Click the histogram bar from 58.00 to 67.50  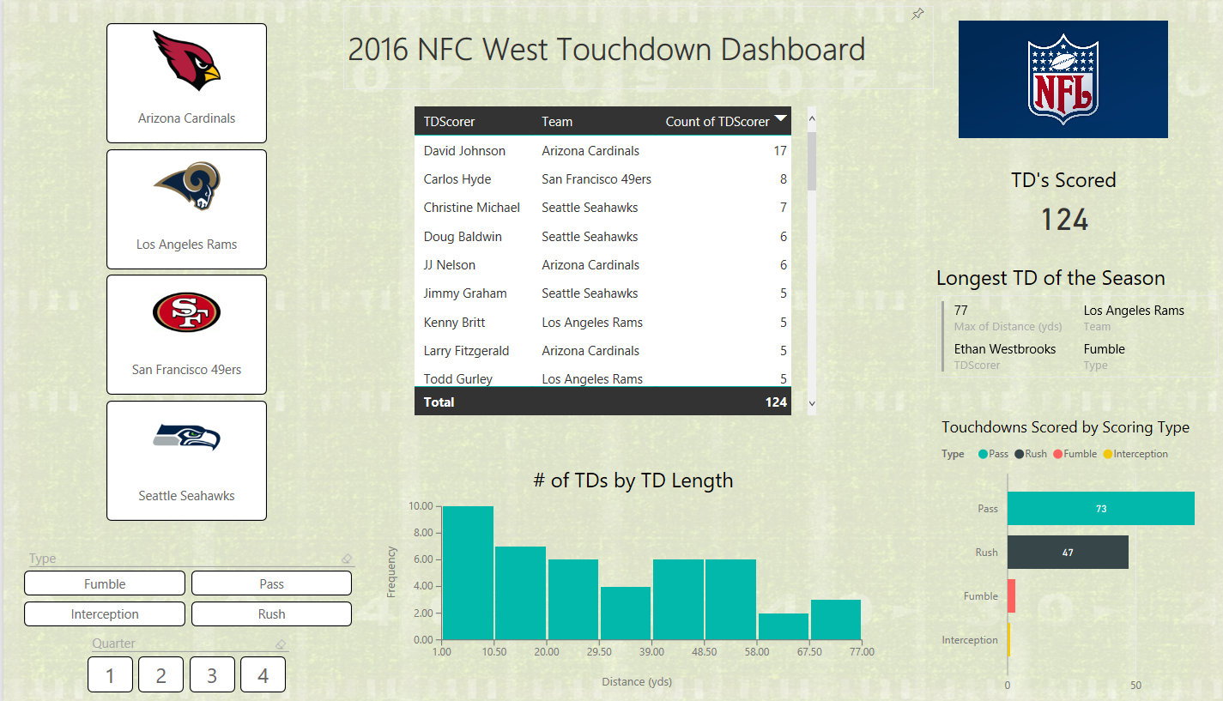point(784,626)
